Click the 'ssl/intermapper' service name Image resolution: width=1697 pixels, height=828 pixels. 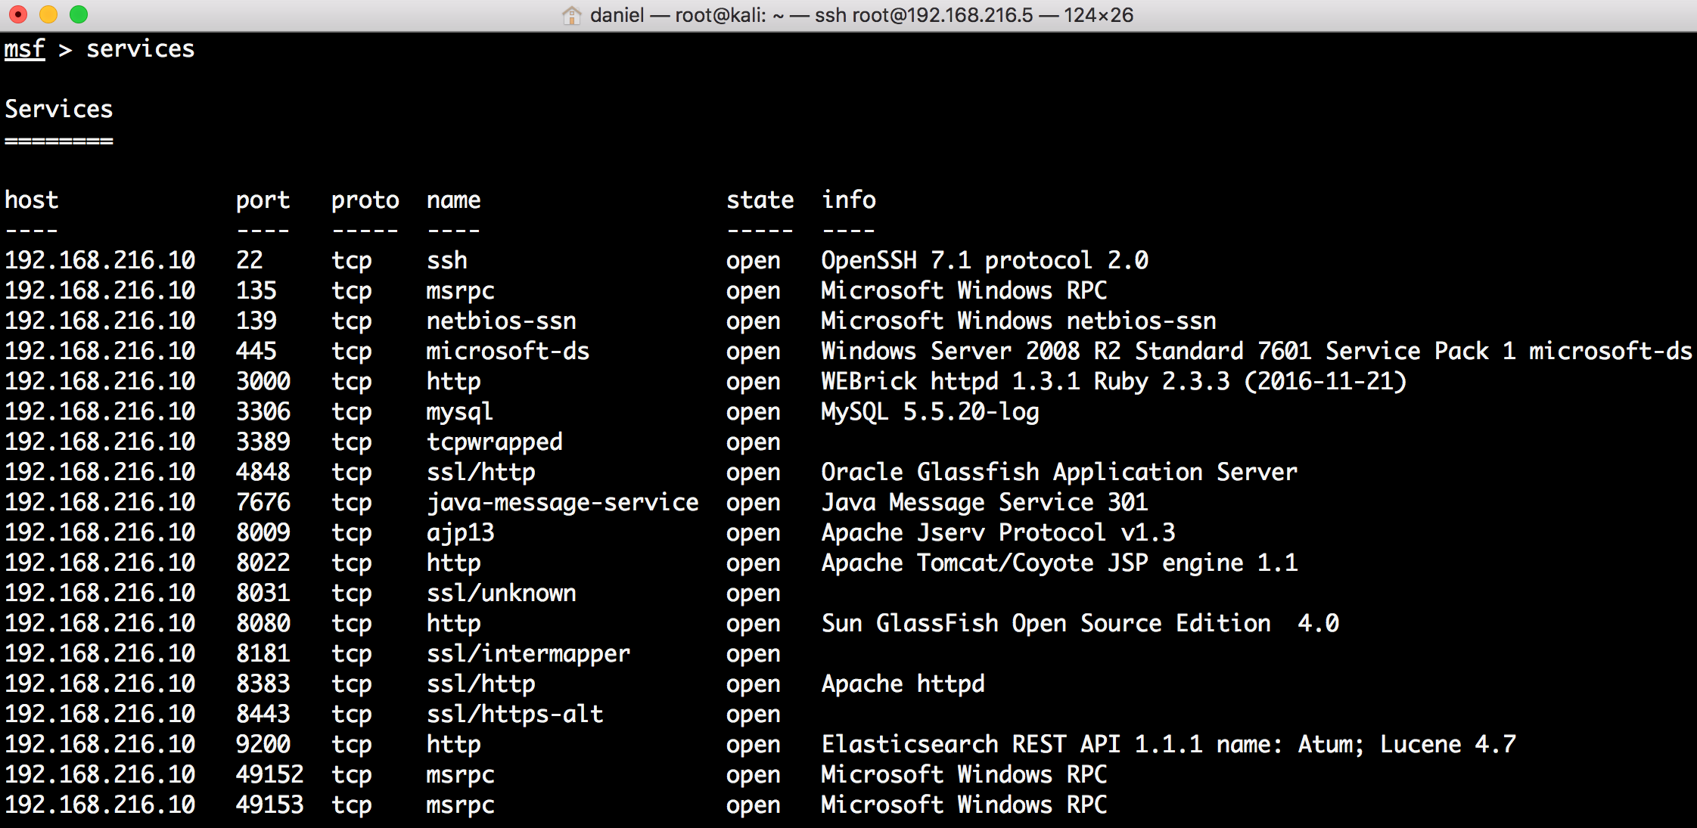click(528, 653)
